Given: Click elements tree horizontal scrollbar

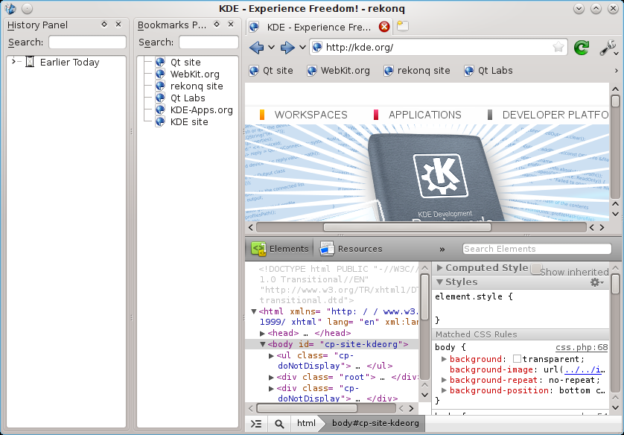Looking at the screenshot, I should pos(307,408).
